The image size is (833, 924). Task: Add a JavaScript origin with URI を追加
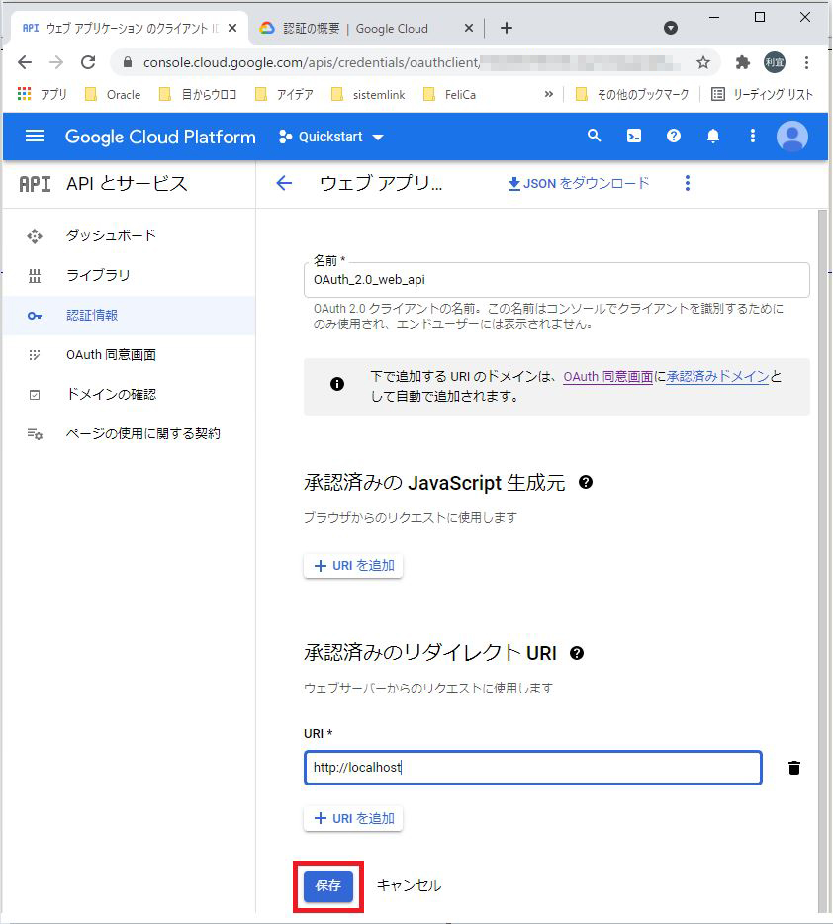tap(353, 565)
